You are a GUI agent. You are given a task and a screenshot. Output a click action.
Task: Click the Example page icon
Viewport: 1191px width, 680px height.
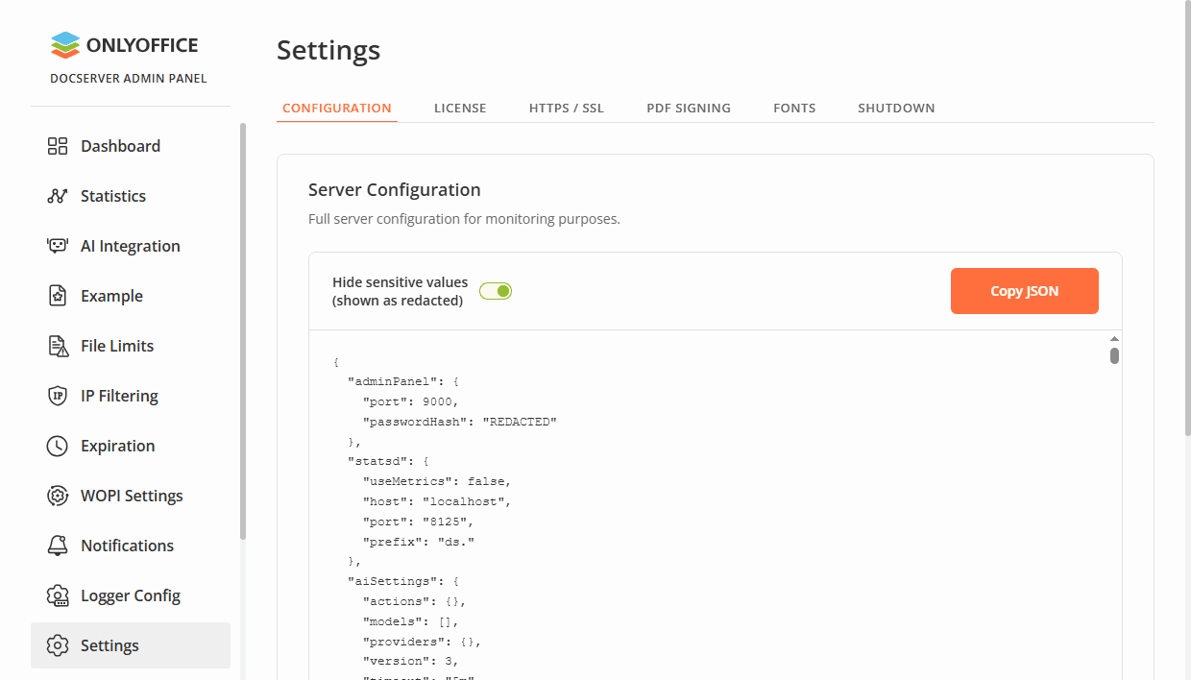[55, 295]
